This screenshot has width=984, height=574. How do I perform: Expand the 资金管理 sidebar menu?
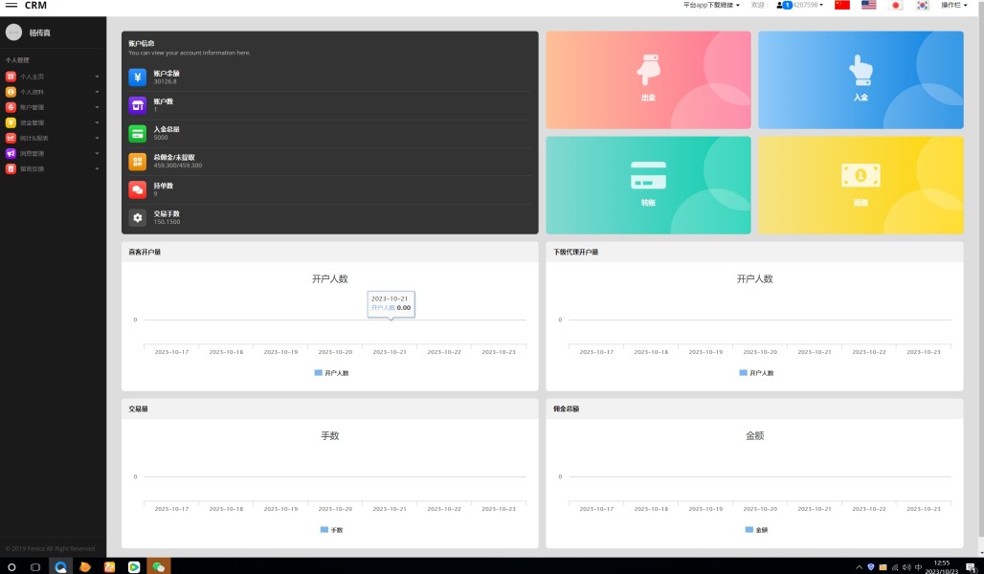click(x=53, y=122)
